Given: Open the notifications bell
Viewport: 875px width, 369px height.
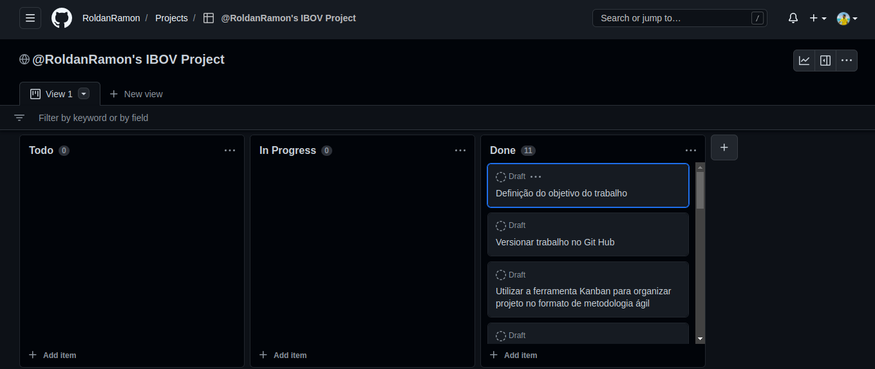Looking at the screenshot, I should [793, 18].
